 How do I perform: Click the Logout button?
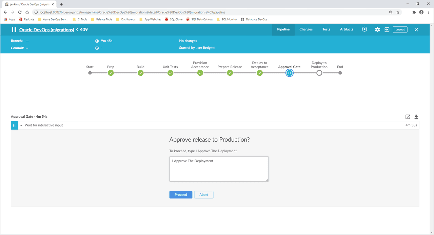pyautogui.click(x=400, y=29)
